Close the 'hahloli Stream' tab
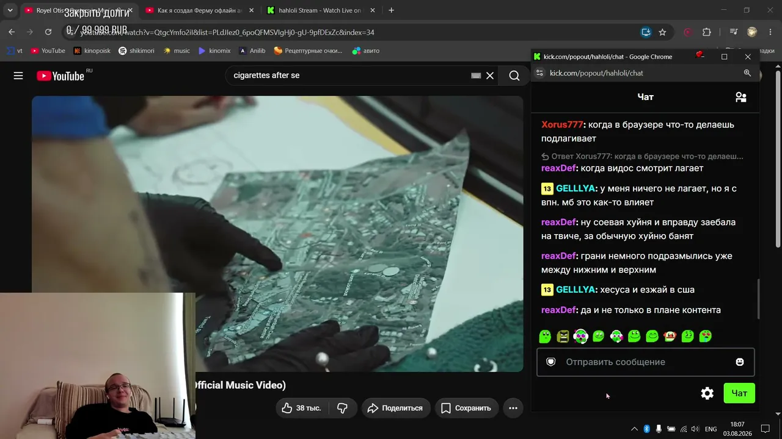Image resolution: width=782 pixels, height=439 pixels. 373,10
